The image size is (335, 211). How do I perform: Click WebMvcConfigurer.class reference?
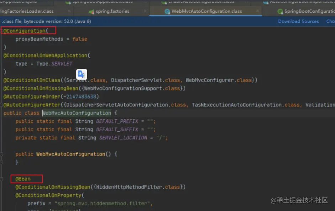219,80
